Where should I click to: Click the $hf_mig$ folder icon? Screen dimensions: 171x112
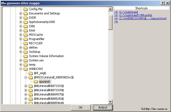pyautogui.click(x=31, y=73)
